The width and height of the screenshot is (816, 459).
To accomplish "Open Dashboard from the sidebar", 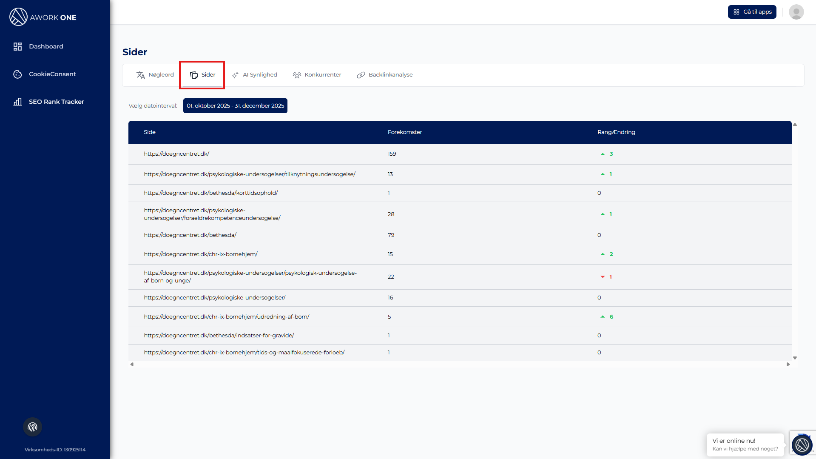I will [x=45, y=46].
